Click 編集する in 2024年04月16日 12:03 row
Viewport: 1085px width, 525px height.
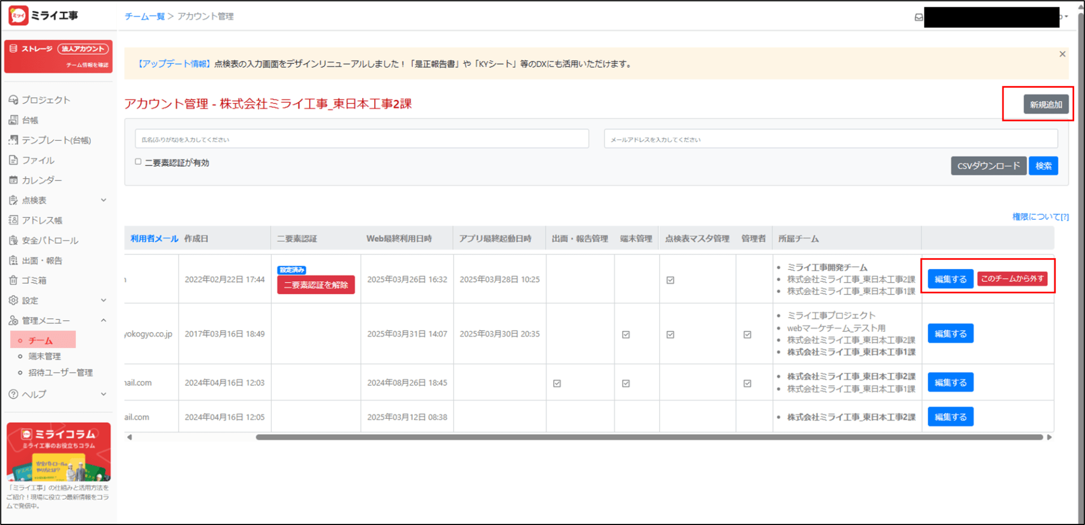(x=951, y=383)
